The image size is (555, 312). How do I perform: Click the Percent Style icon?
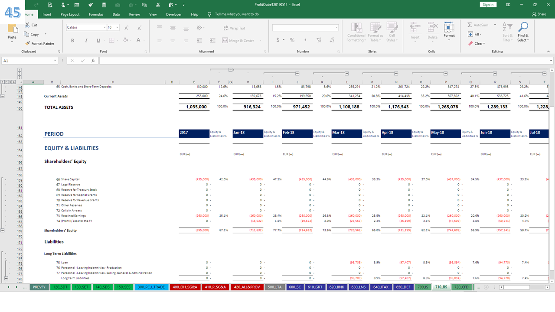(x=292, y=40)
